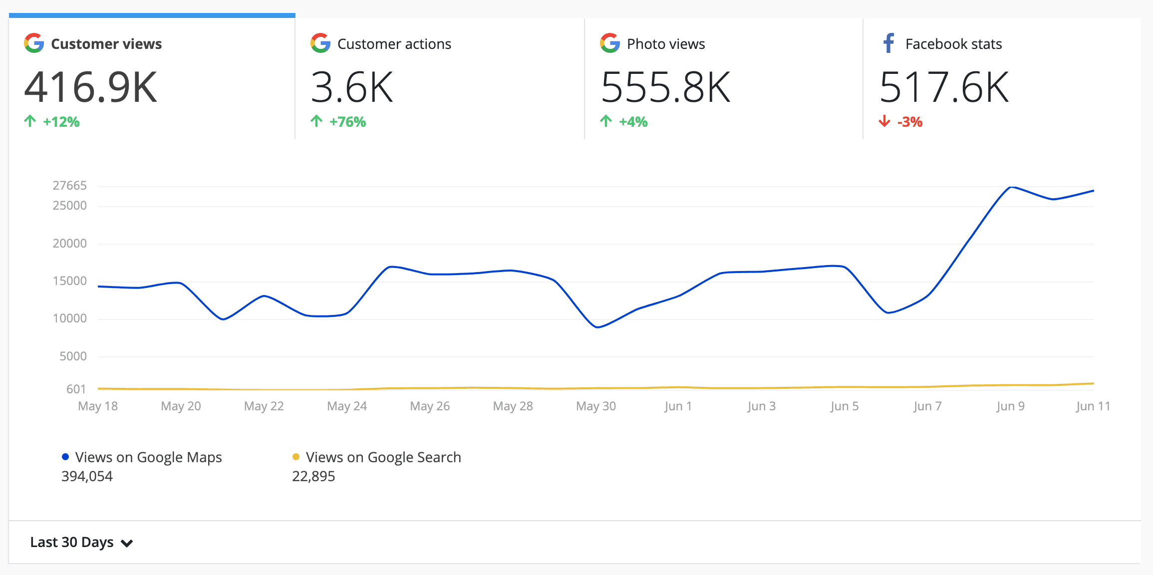
Task: Click the green up arrow under Customer actions
Action: point(317,121)
